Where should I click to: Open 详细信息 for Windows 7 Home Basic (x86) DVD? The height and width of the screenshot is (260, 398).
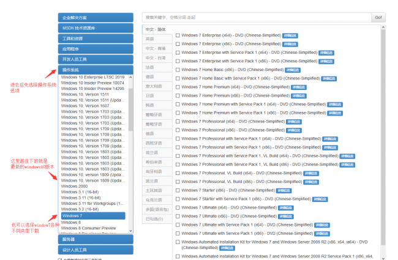click(293, 70)
